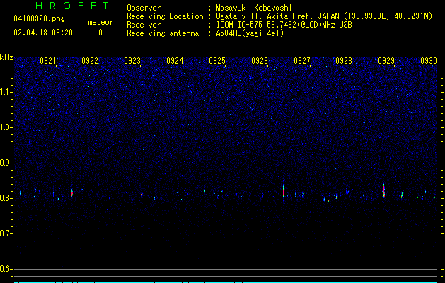Click the 0929 time marker

386,61
